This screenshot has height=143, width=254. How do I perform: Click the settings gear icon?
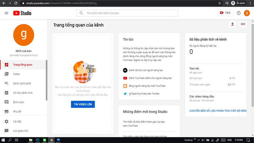(x=6, y=121)
